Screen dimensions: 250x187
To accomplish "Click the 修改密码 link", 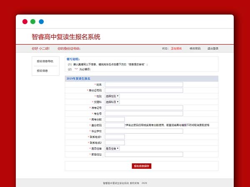I will 195,49.
